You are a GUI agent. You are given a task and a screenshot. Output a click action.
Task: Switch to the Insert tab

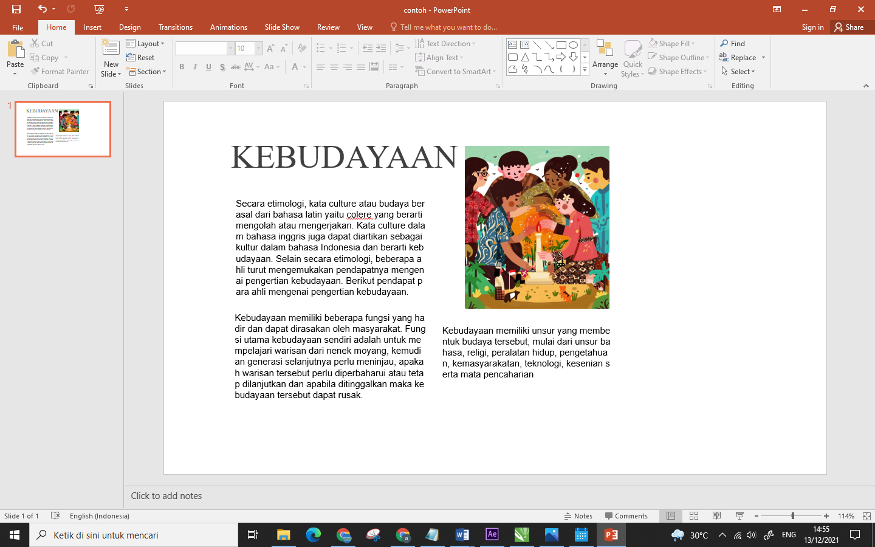point(92,27)
